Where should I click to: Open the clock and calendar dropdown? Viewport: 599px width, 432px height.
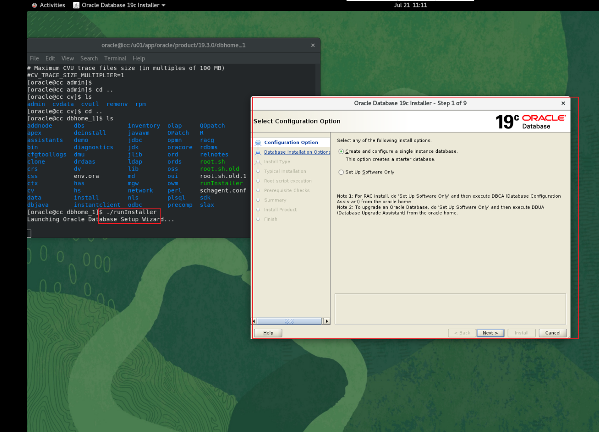click(410, 5)
